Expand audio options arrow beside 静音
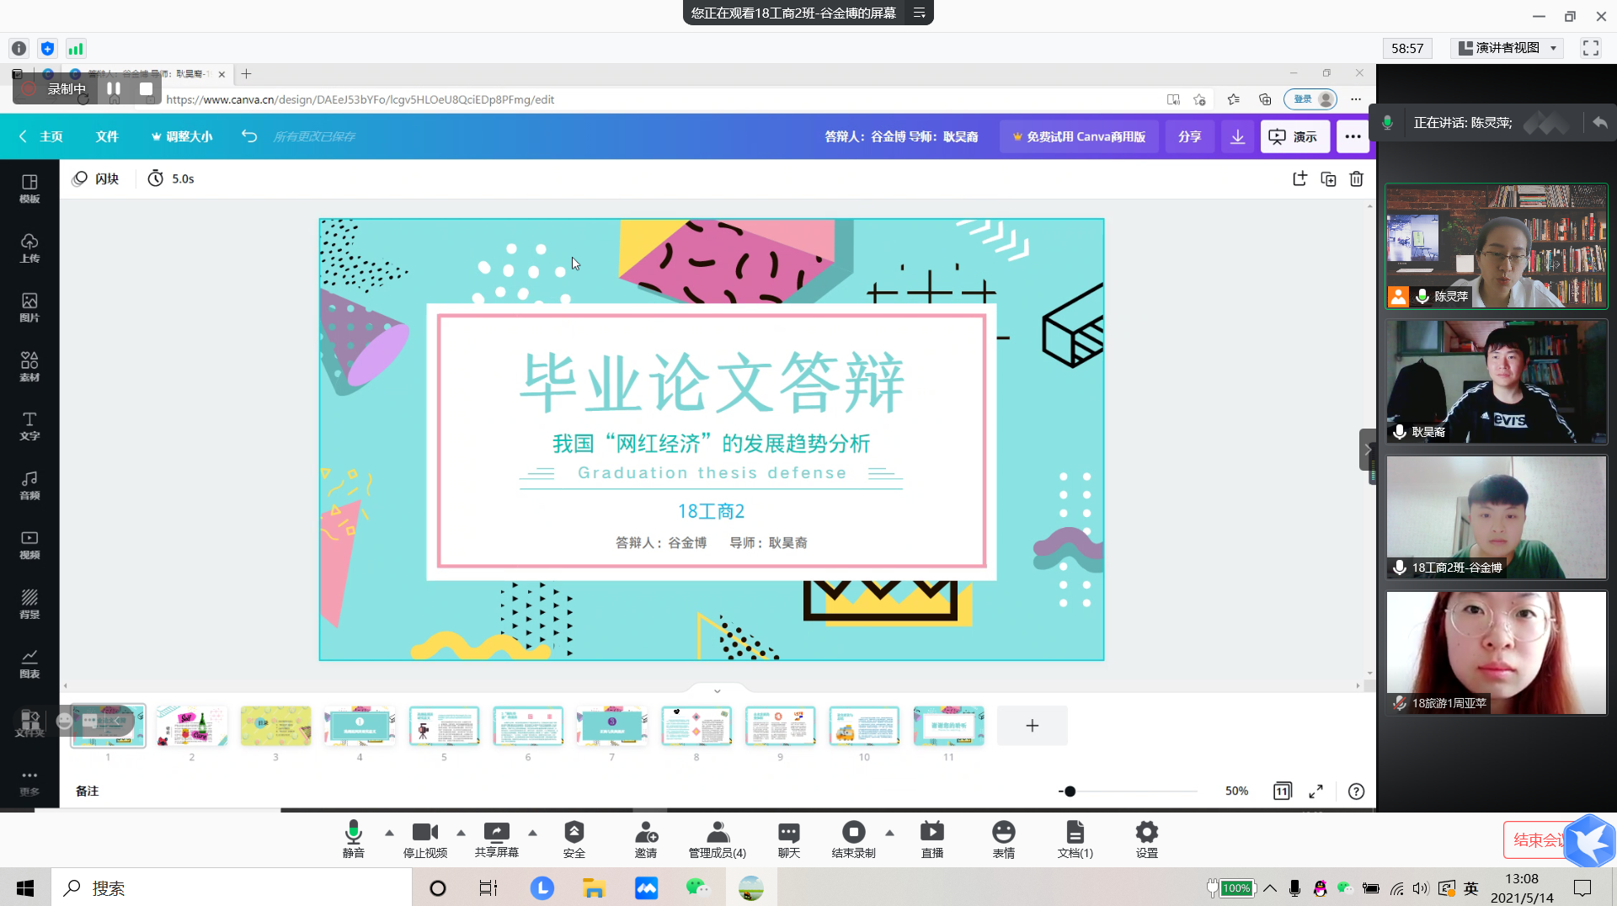The height and width of the screenshot is (906, 1617). (389, 833)
